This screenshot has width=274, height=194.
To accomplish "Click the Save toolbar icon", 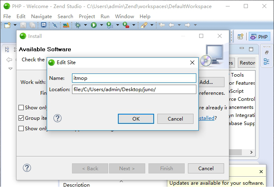I will tap(23, 25).
